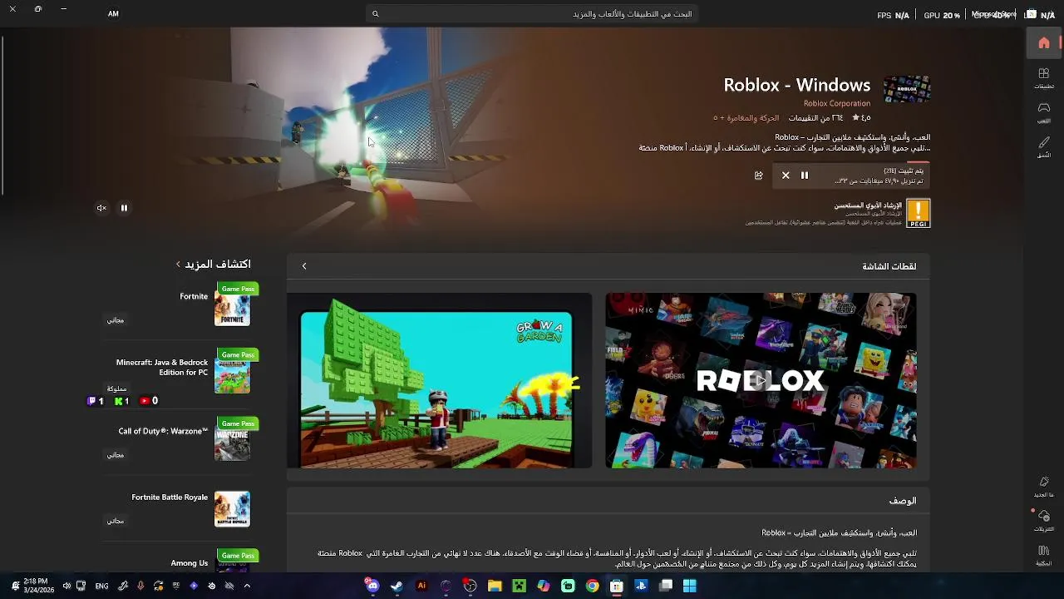Image resolution: width=1064 pixels, height=599 pixels.
Task: Cancel the Roblox download
Action: pos(786,176)
